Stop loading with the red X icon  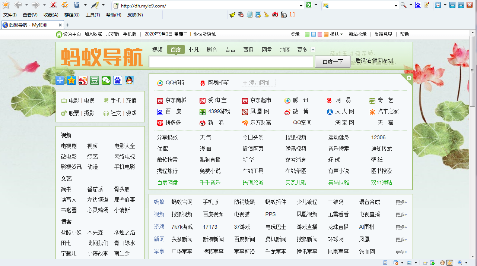pos(53,5)
